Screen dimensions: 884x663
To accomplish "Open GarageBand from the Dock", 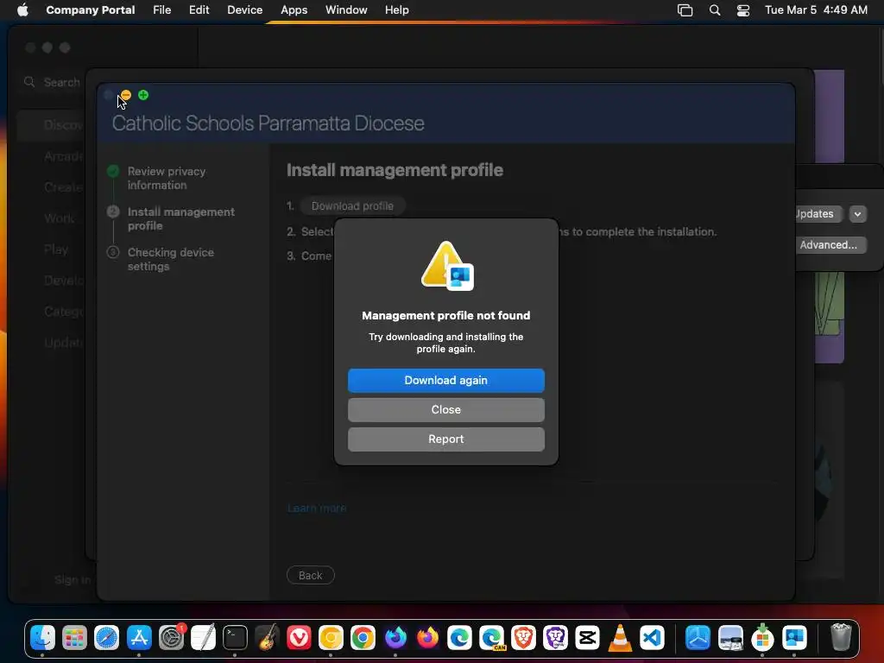I will (x=268, y=638).
